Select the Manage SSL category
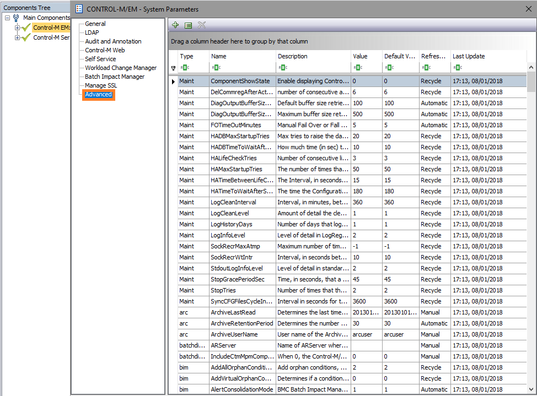 (101, 85)
